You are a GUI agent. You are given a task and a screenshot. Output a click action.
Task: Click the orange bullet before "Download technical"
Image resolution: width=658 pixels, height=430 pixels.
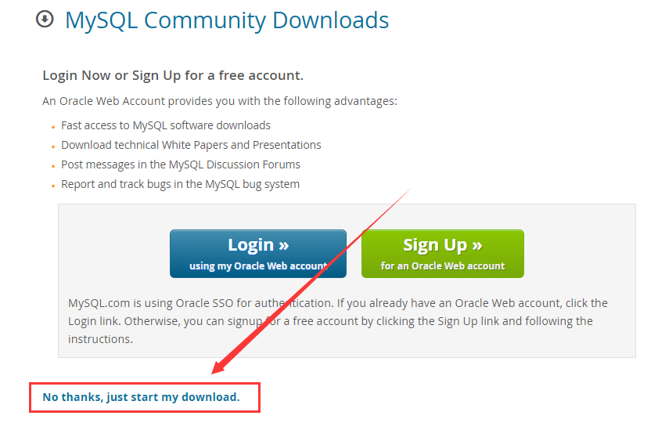click(53, 146)
